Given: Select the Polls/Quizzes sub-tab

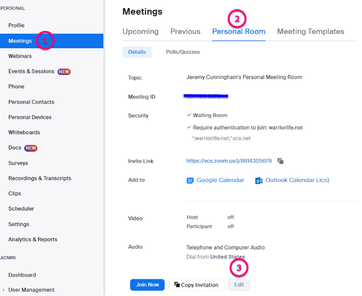Looking at the screenshot, I should point(183,52).
